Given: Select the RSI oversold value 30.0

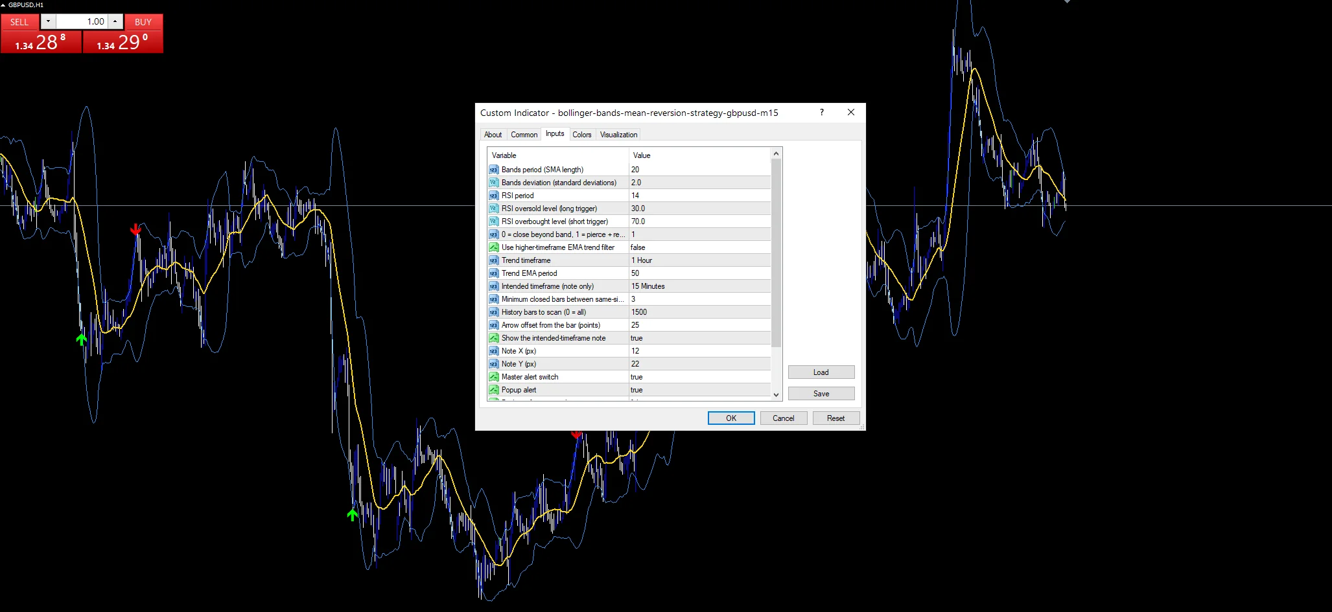Looking at the screenshot, I should pyautogui.click(x=699, y=209).
